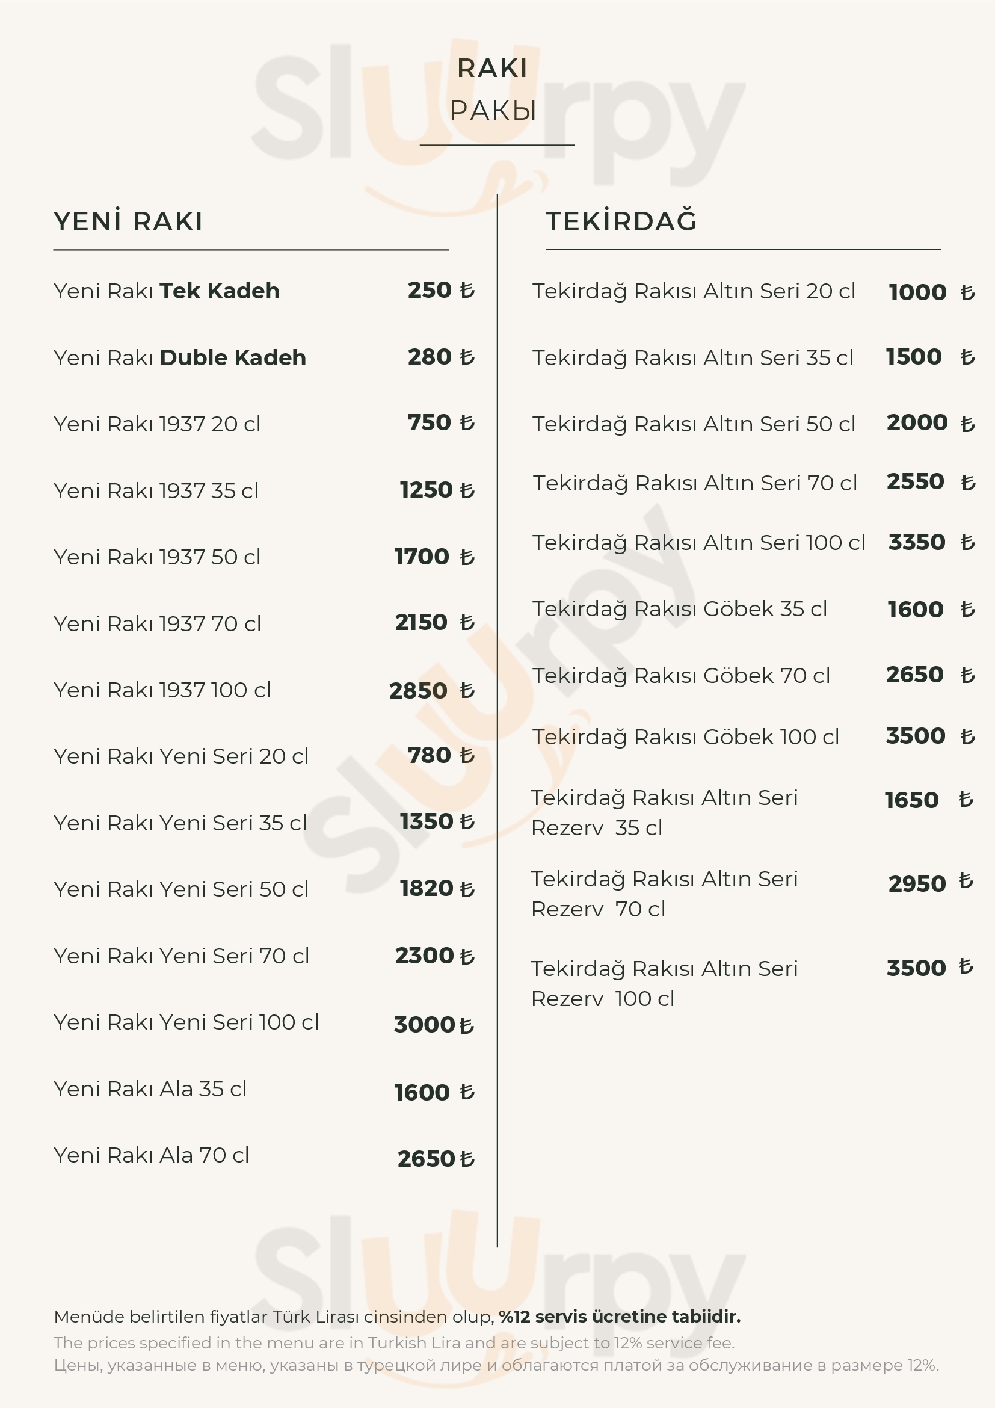Select Yeni Rakı 1937 50 cl

tap(157, 557)
